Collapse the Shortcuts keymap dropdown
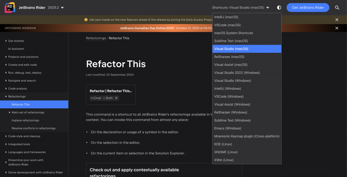Image resolution: width=347 pixels, height=177 pixels. tap(241, 8)
